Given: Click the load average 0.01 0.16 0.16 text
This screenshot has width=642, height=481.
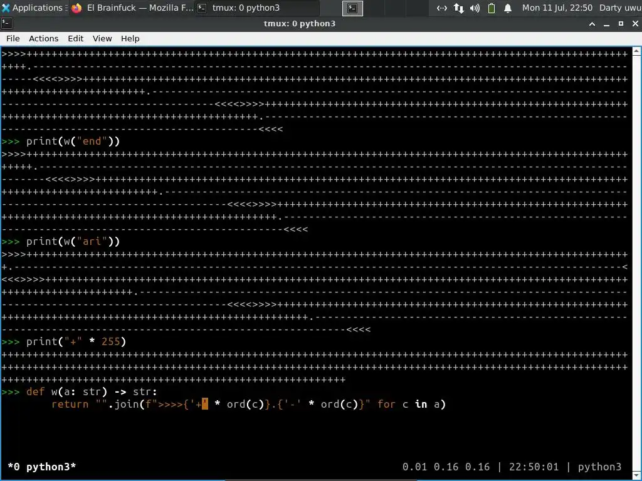Looking at the screenshot, I should pos(446,467).
